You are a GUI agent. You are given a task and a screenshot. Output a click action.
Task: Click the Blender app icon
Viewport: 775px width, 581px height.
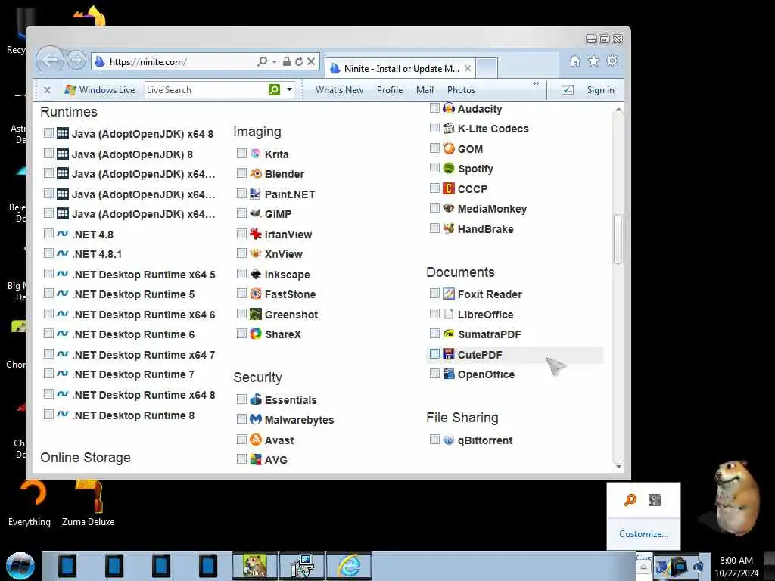[x=256, y=173]
